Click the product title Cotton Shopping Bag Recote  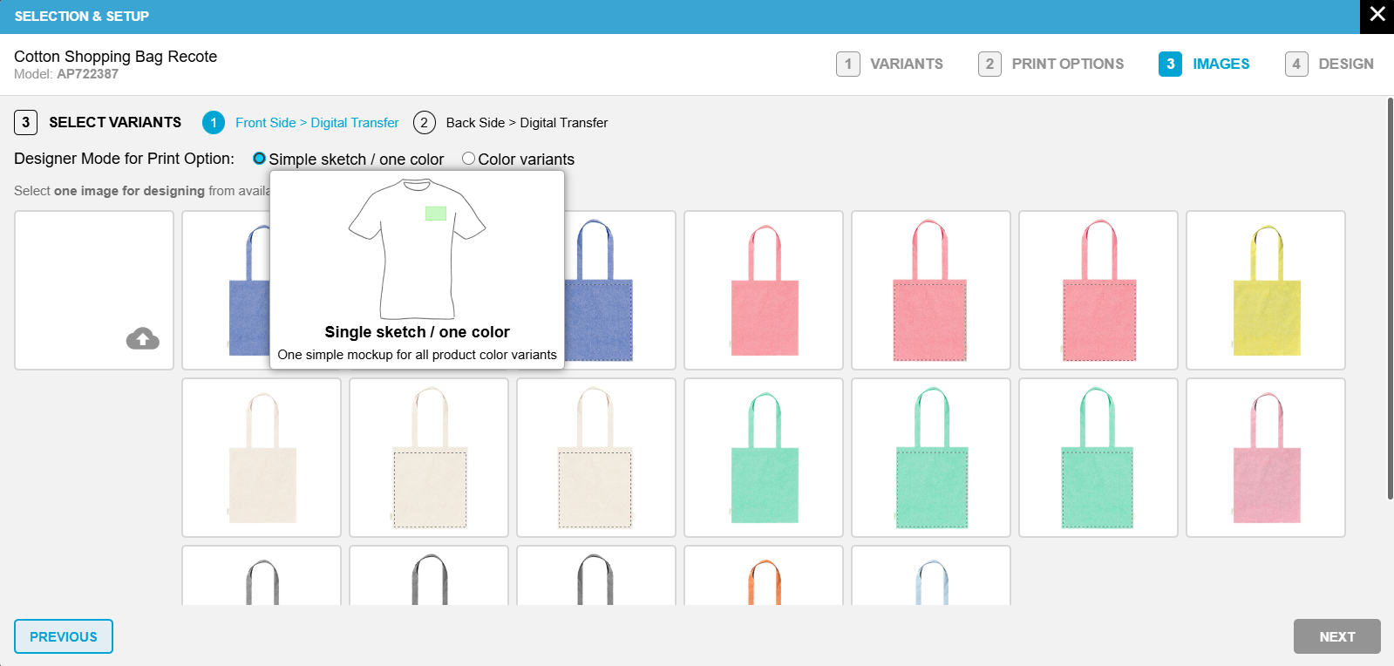click(x=115, y=57)
